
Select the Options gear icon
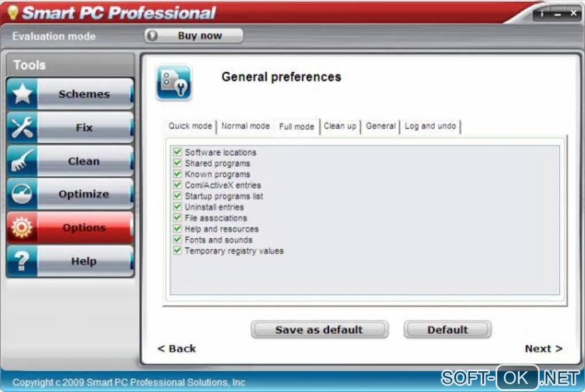pos(22,227)
